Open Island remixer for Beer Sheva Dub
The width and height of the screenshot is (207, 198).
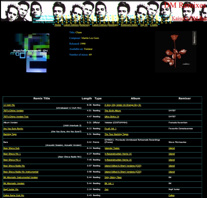click(172, 148)
